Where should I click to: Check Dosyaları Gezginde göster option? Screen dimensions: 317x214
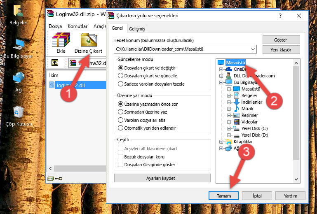tap(121, 165)
